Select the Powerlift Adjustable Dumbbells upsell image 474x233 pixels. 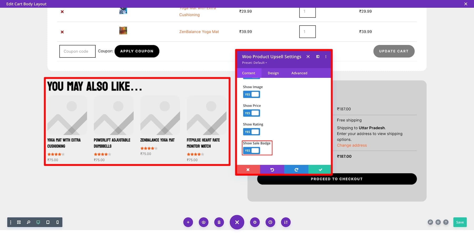pos(114,115)
